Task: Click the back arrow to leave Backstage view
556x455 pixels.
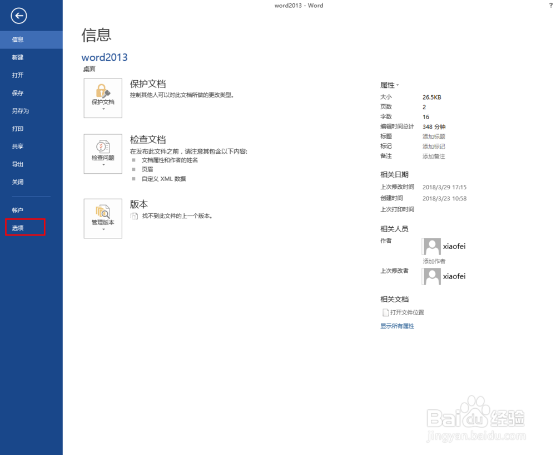Action: click(x=18, y=16)
